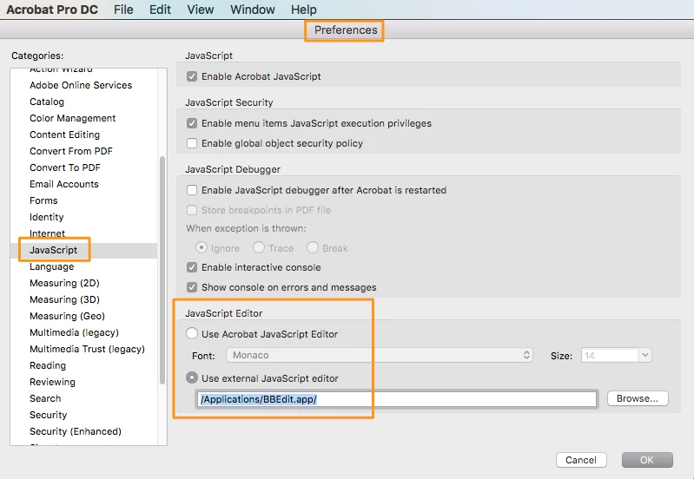Screen dimensions: 694x479
Task: Select Measuring (3D) category
Action: 64,299
